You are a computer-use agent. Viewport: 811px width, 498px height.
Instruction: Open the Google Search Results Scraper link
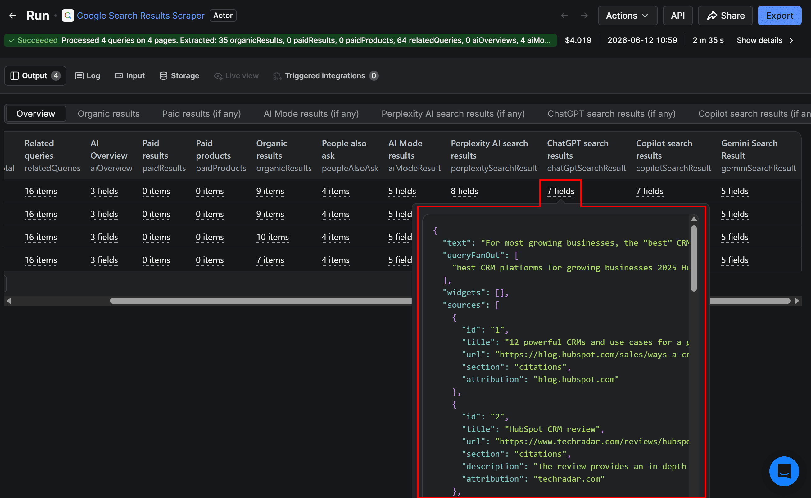tap(140, 16)
